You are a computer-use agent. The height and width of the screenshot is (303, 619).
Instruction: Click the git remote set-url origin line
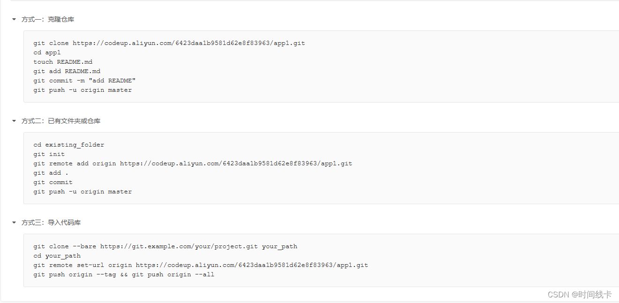point(200,265)
